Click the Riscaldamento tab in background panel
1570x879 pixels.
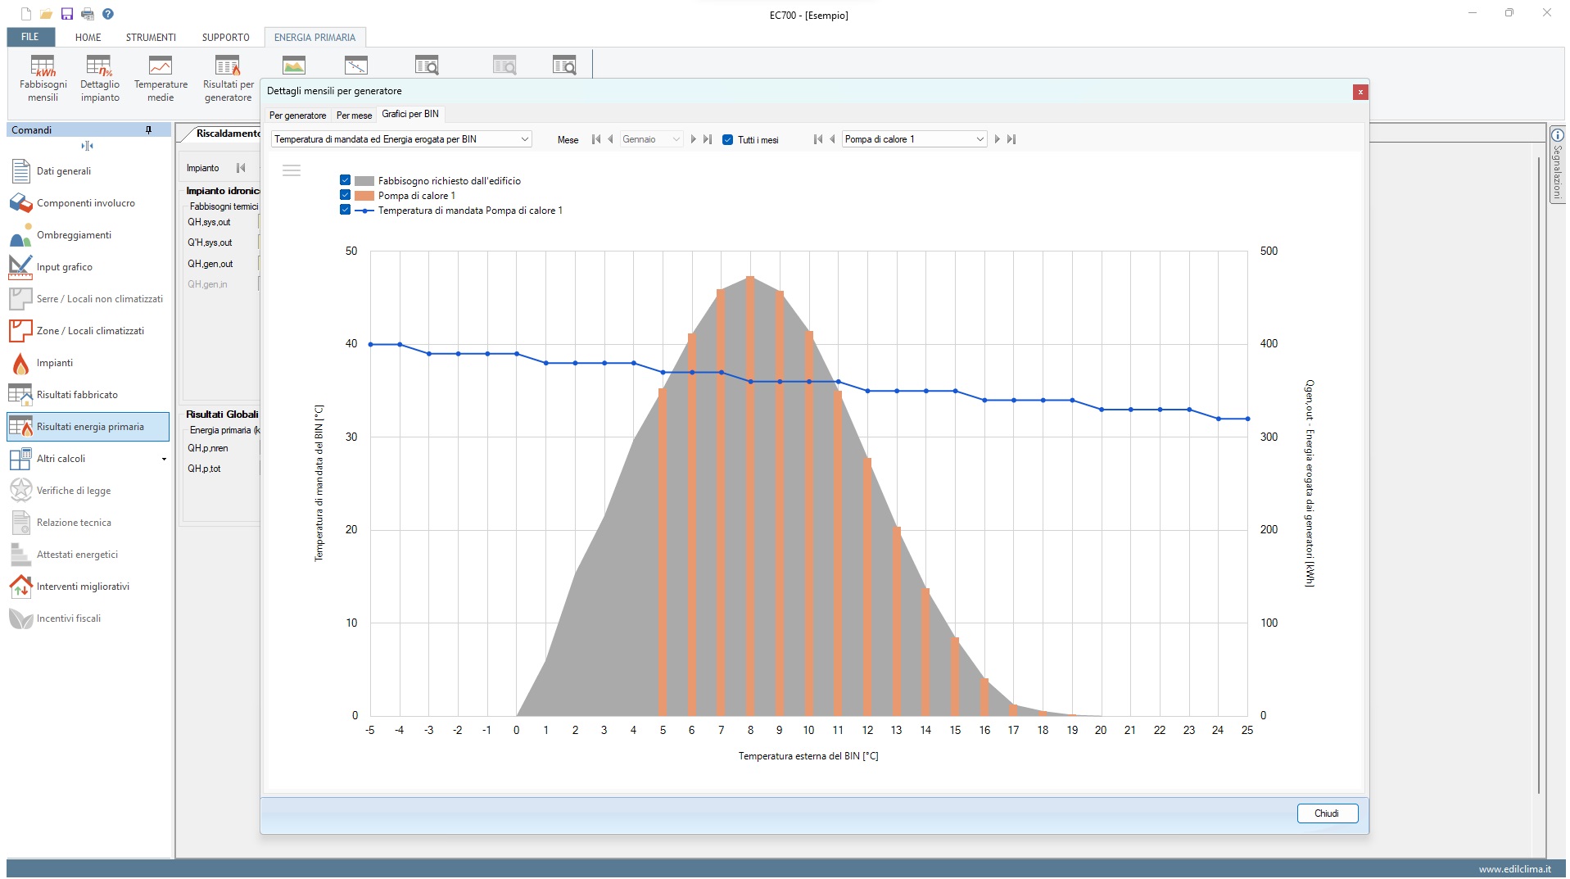tap(226, 134)
